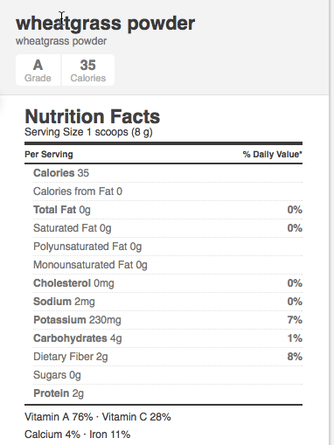Select the Calories from Fat row

coord(168,191)
